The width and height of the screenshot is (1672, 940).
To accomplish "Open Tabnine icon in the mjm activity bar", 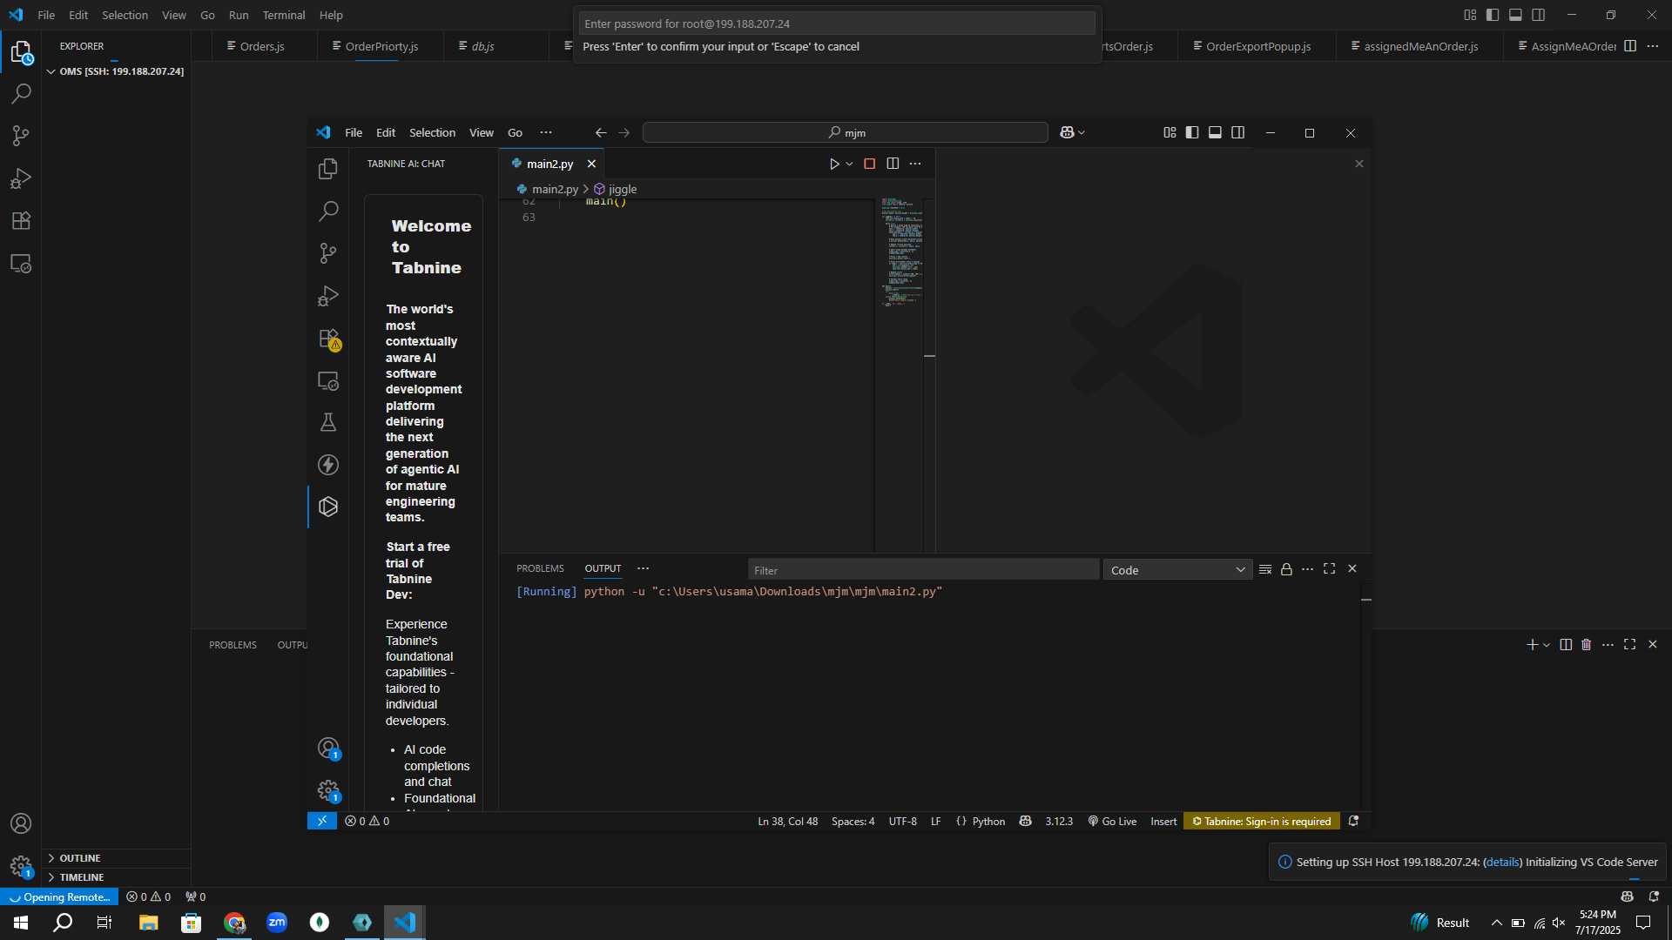I will click(328, 507).
